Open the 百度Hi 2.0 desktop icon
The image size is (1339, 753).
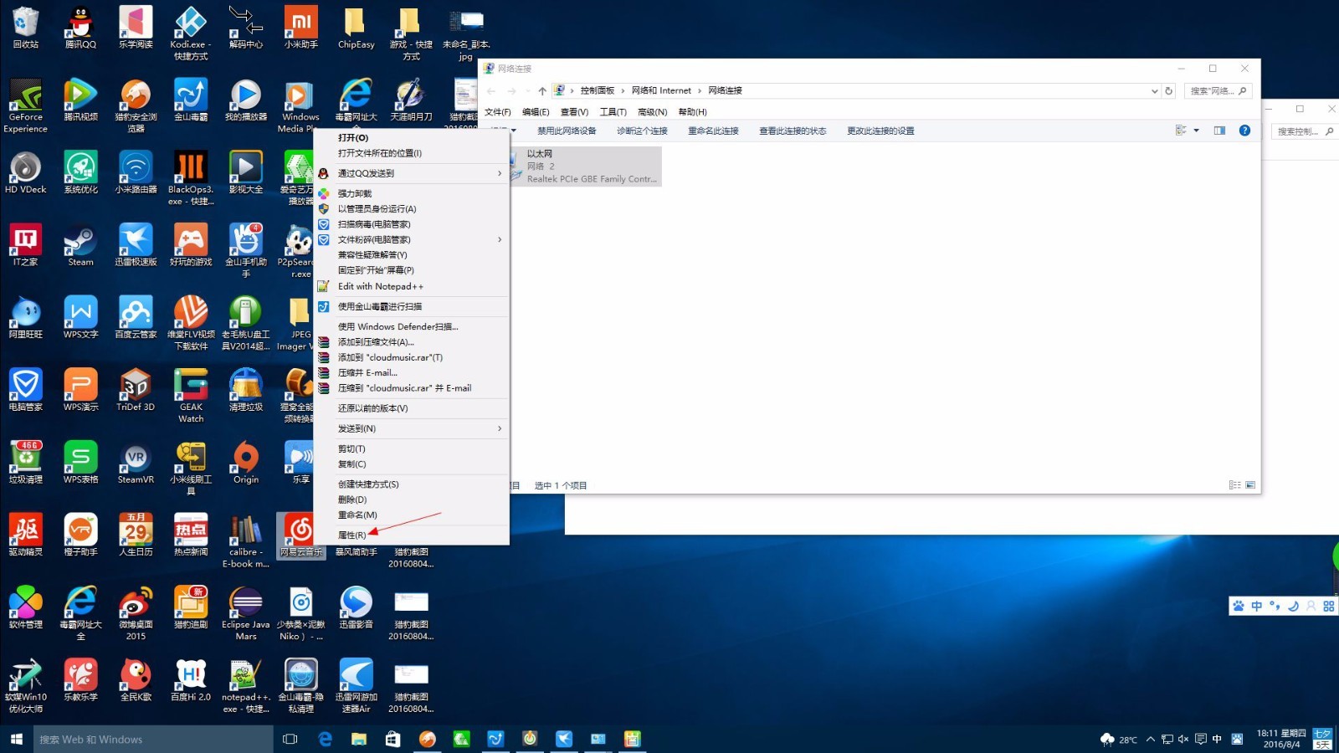point(191,680)
